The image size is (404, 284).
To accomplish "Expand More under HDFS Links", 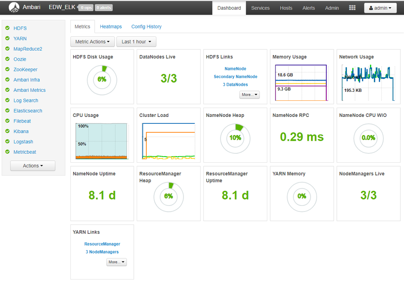I will coord(250,95).
